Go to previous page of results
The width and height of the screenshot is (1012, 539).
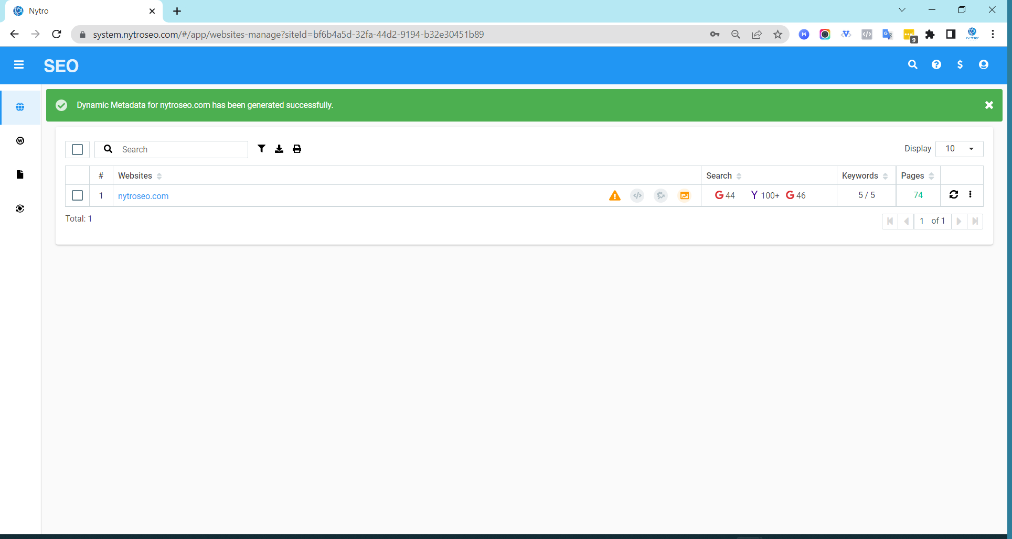click(x=906, y=221)
